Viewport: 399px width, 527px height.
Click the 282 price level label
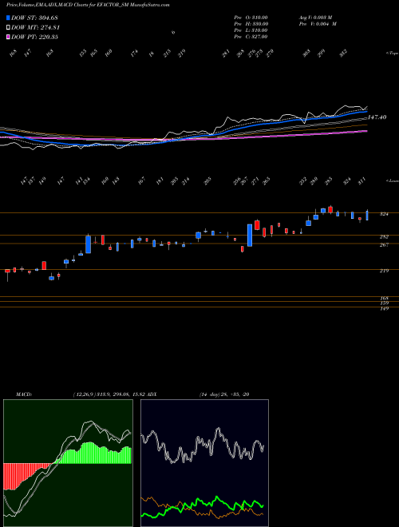[x=384, y=237]
